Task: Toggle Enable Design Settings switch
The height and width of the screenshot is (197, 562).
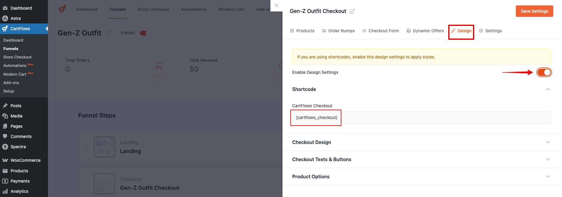Action: (x=544, y=72)
